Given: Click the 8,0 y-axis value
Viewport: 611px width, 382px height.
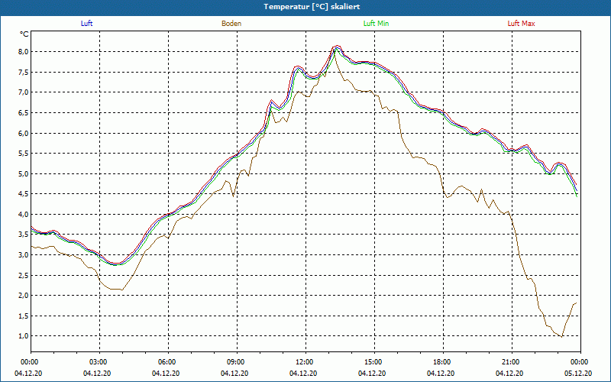Looking at the screenshot, I should click(x=24, y=52).
